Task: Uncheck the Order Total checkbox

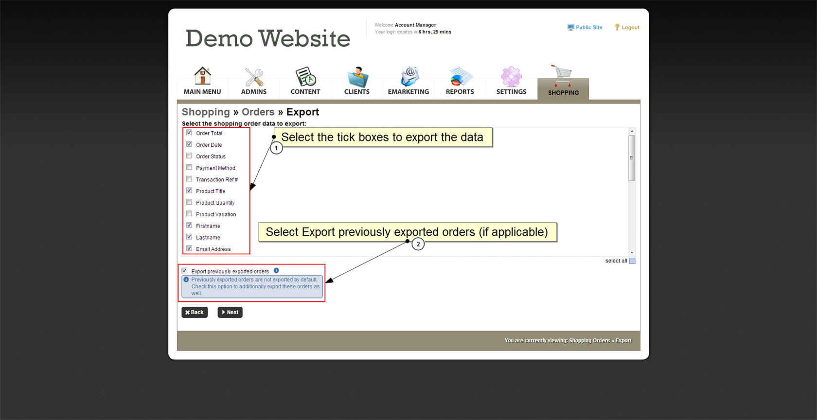Action: pyautogui.click(x=189, y=133)
